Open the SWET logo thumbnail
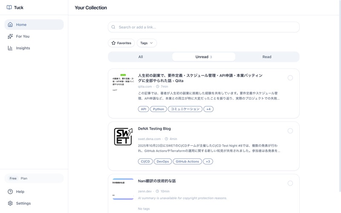341x213 pixels. pos(123,136)
